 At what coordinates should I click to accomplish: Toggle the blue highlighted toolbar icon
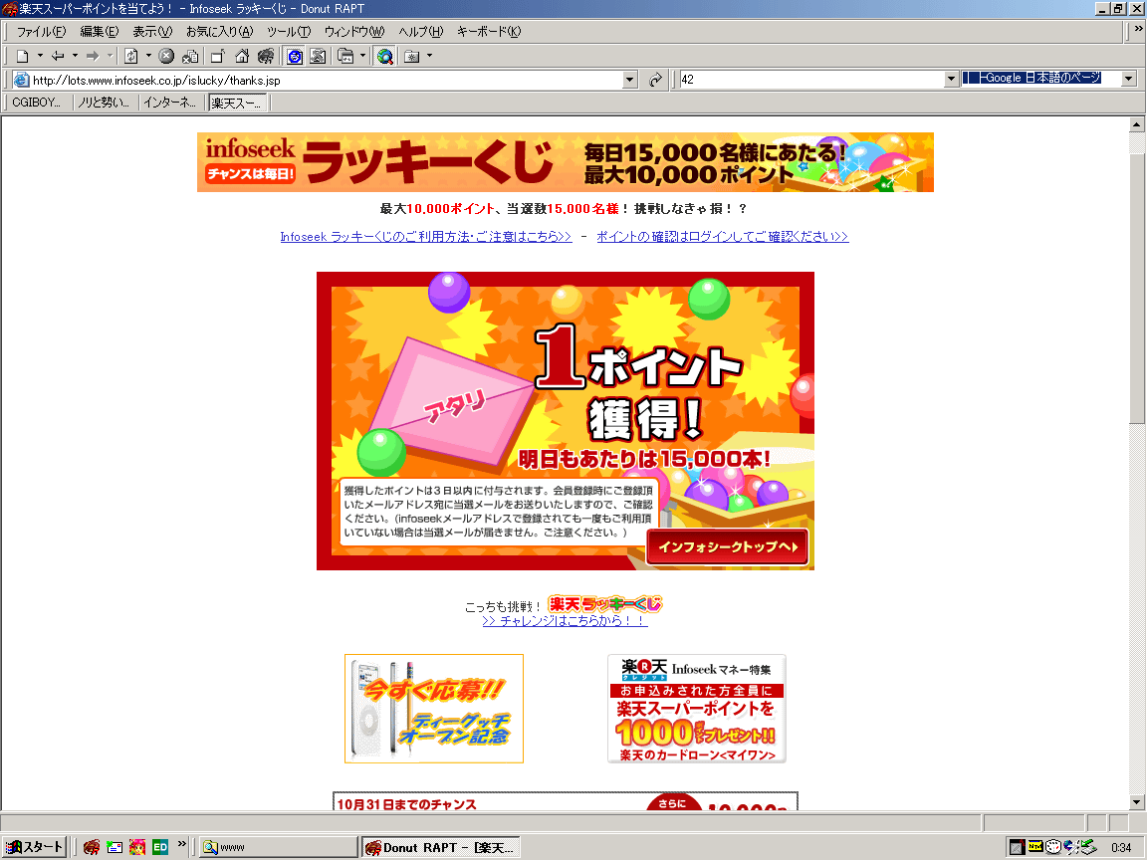pyautogui.click(x=294, y=57)
